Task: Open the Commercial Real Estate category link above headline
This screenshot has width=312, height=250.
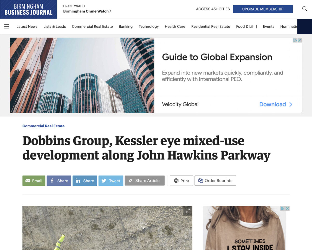Action: coord(43,126)
